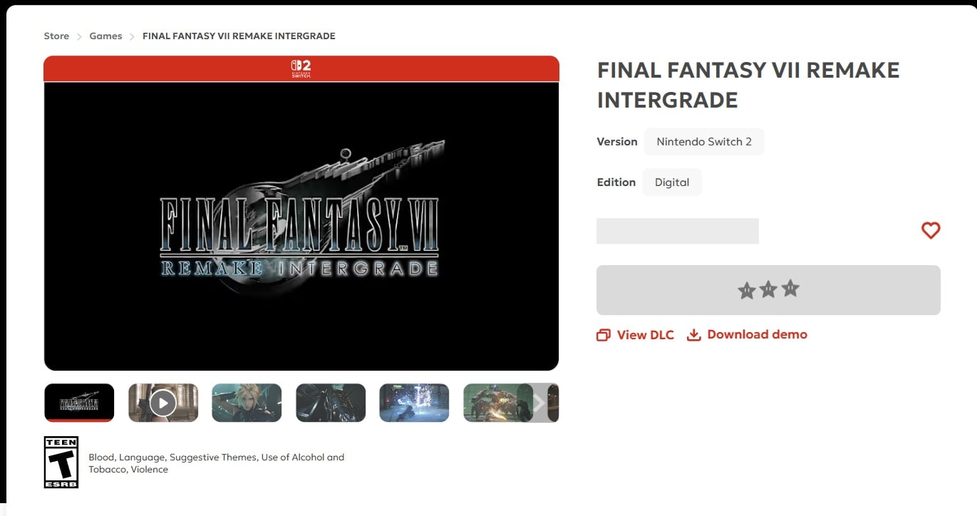Select the Digital edition option
977x516 pixels.
pyautogui.click(x=672, y=182)
